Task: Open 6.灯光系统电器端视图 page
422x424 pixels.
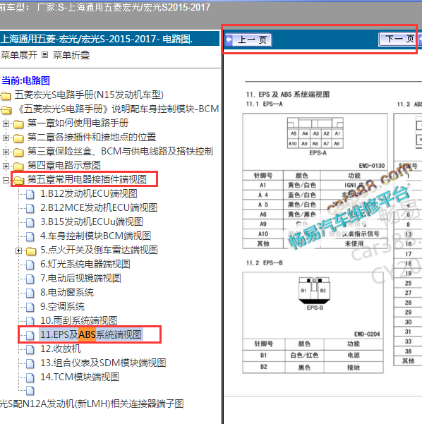Action: click(x=85, y=264)
